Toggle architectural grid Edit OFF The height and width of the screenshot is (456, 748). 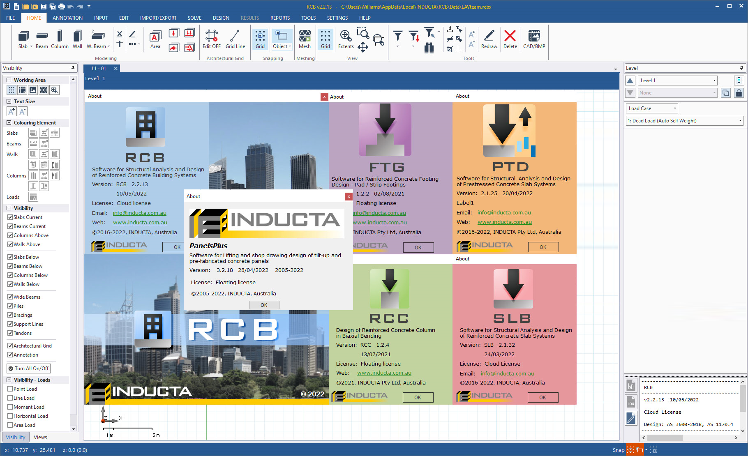[x=211, y=39]
